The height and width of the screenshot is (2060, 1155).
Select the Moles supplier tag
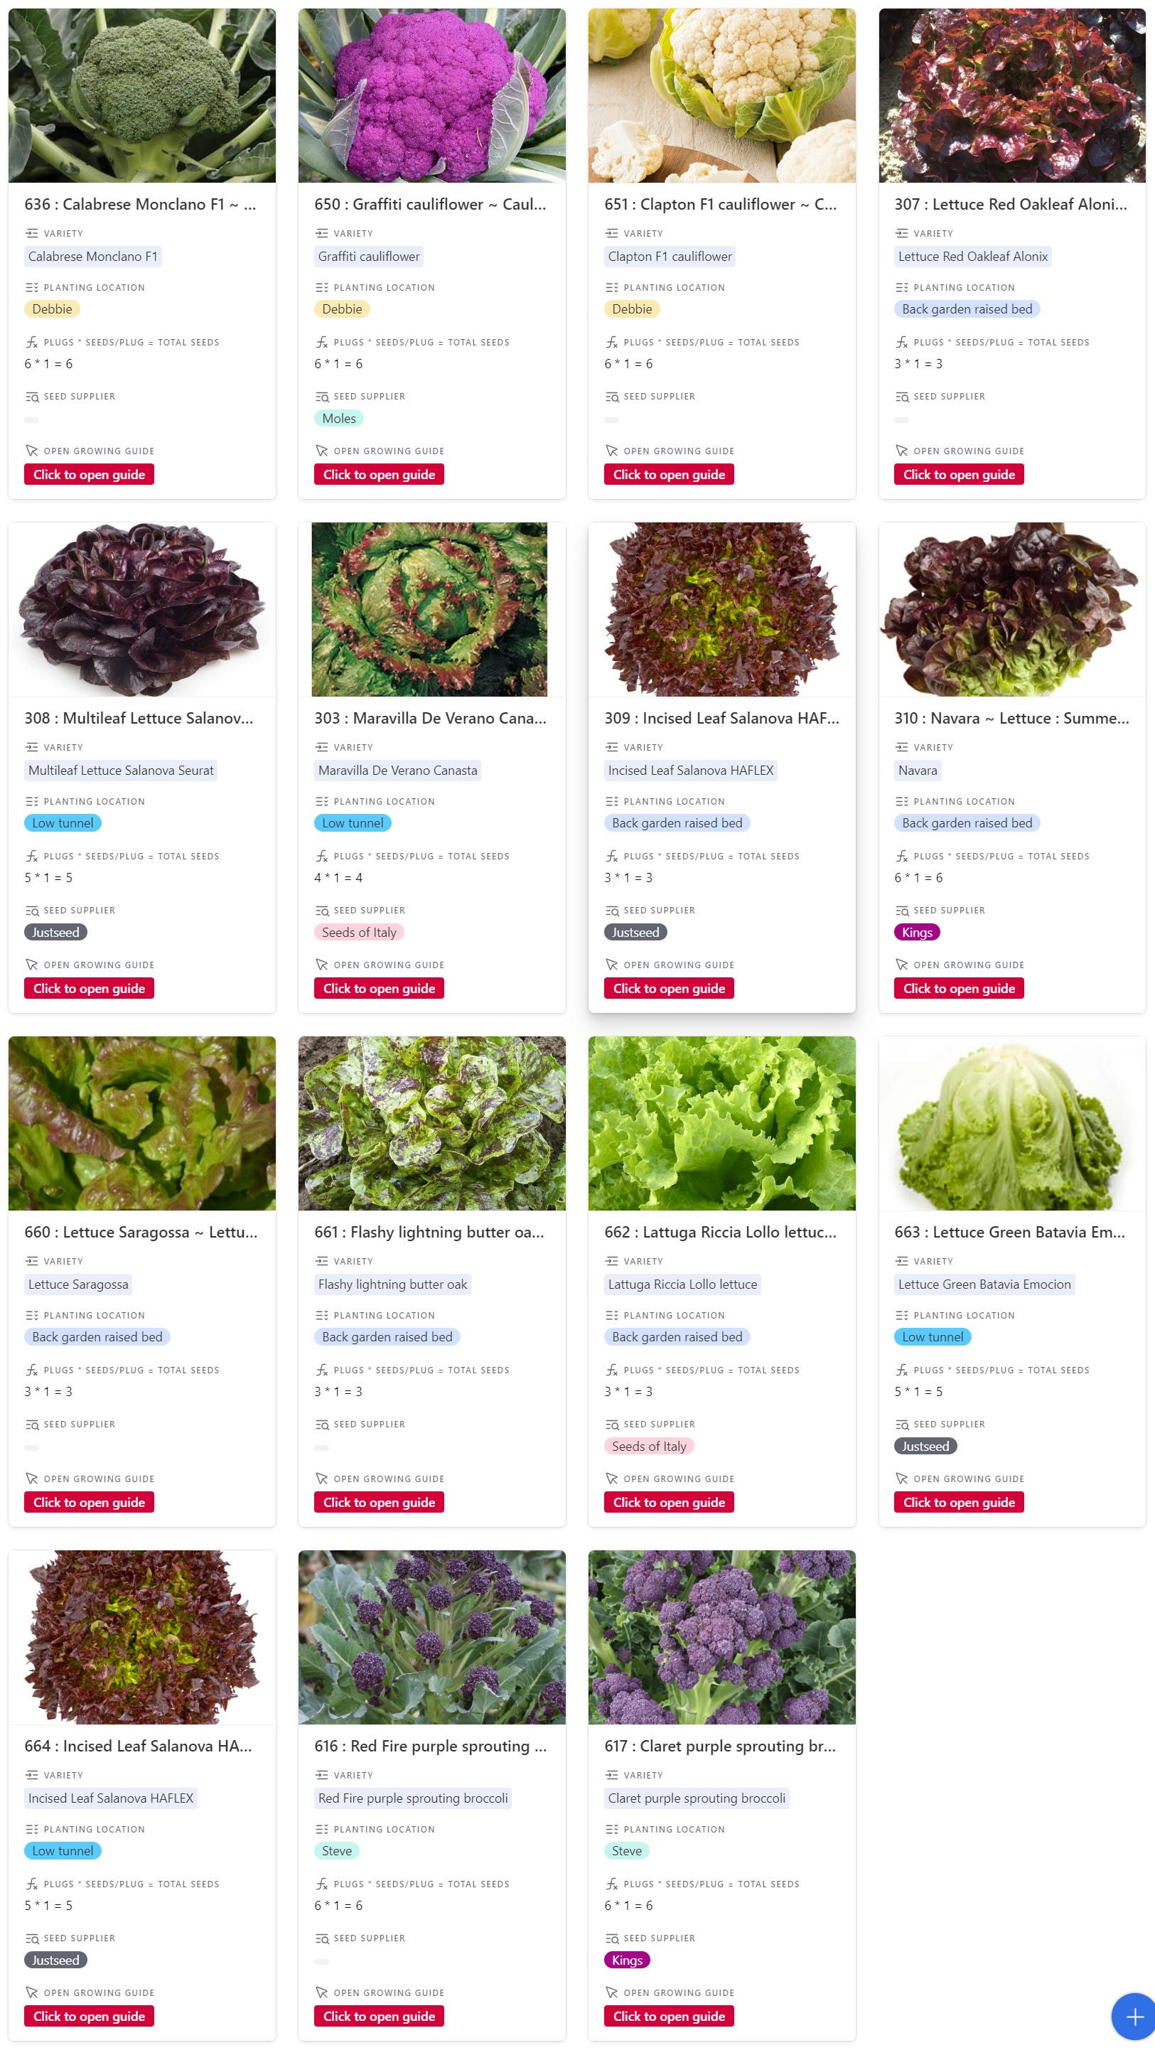coord(339,418)
